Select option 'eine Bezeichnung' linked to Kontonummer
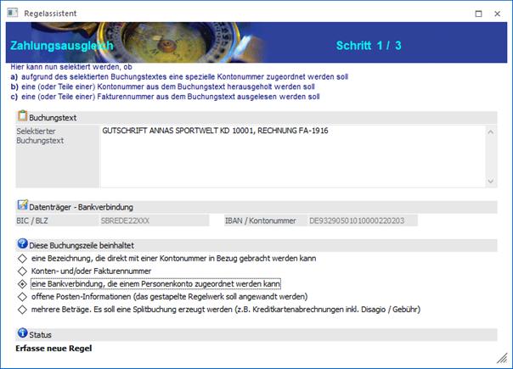This screenshot has width=513, height=369. point(21,257)
